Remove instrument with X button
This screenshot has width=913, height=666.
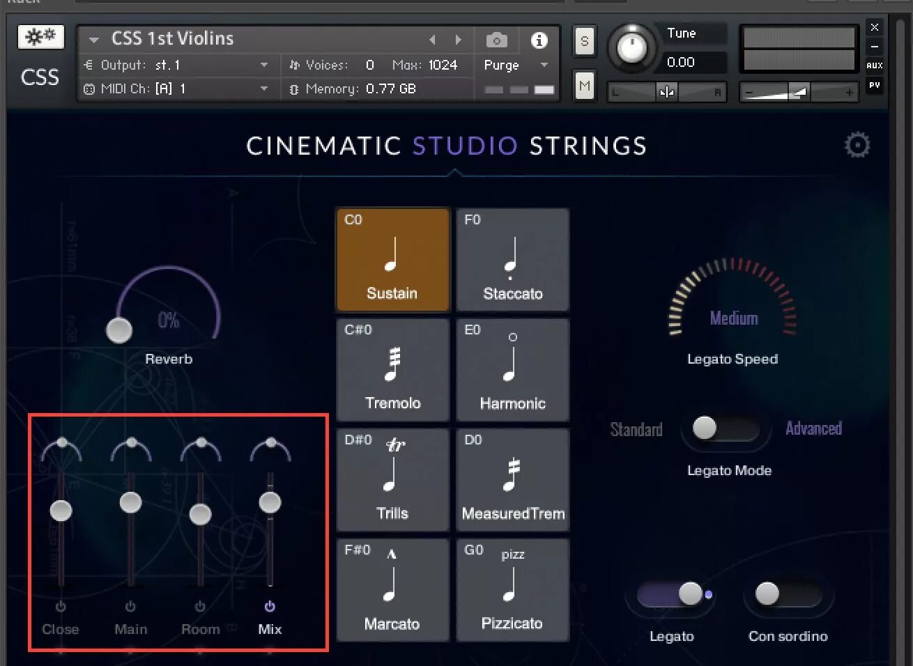[875, 27]
